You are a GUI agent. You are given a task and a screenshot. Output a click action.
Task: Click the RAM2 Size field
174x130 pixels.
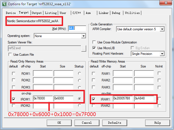144,80
